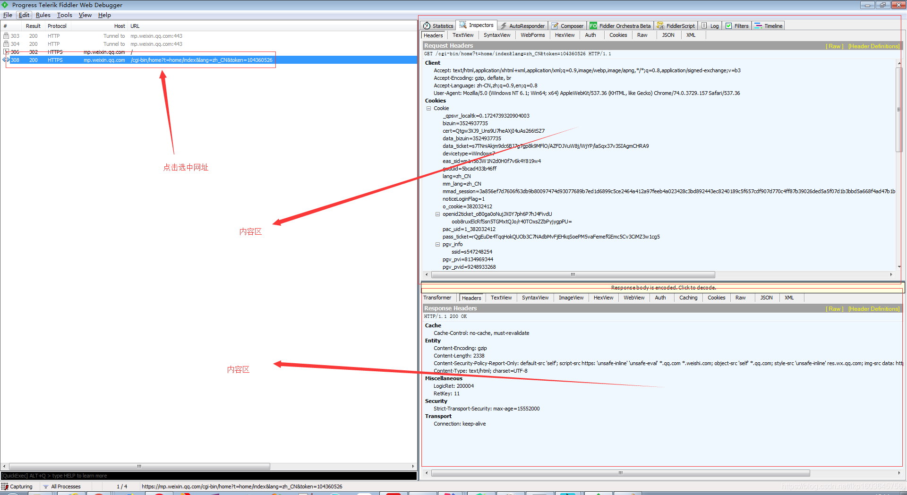Switch request inspector to HexView

[565, 35]
